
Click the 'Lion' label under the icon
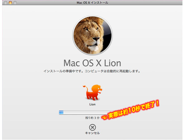coord(93,104)
